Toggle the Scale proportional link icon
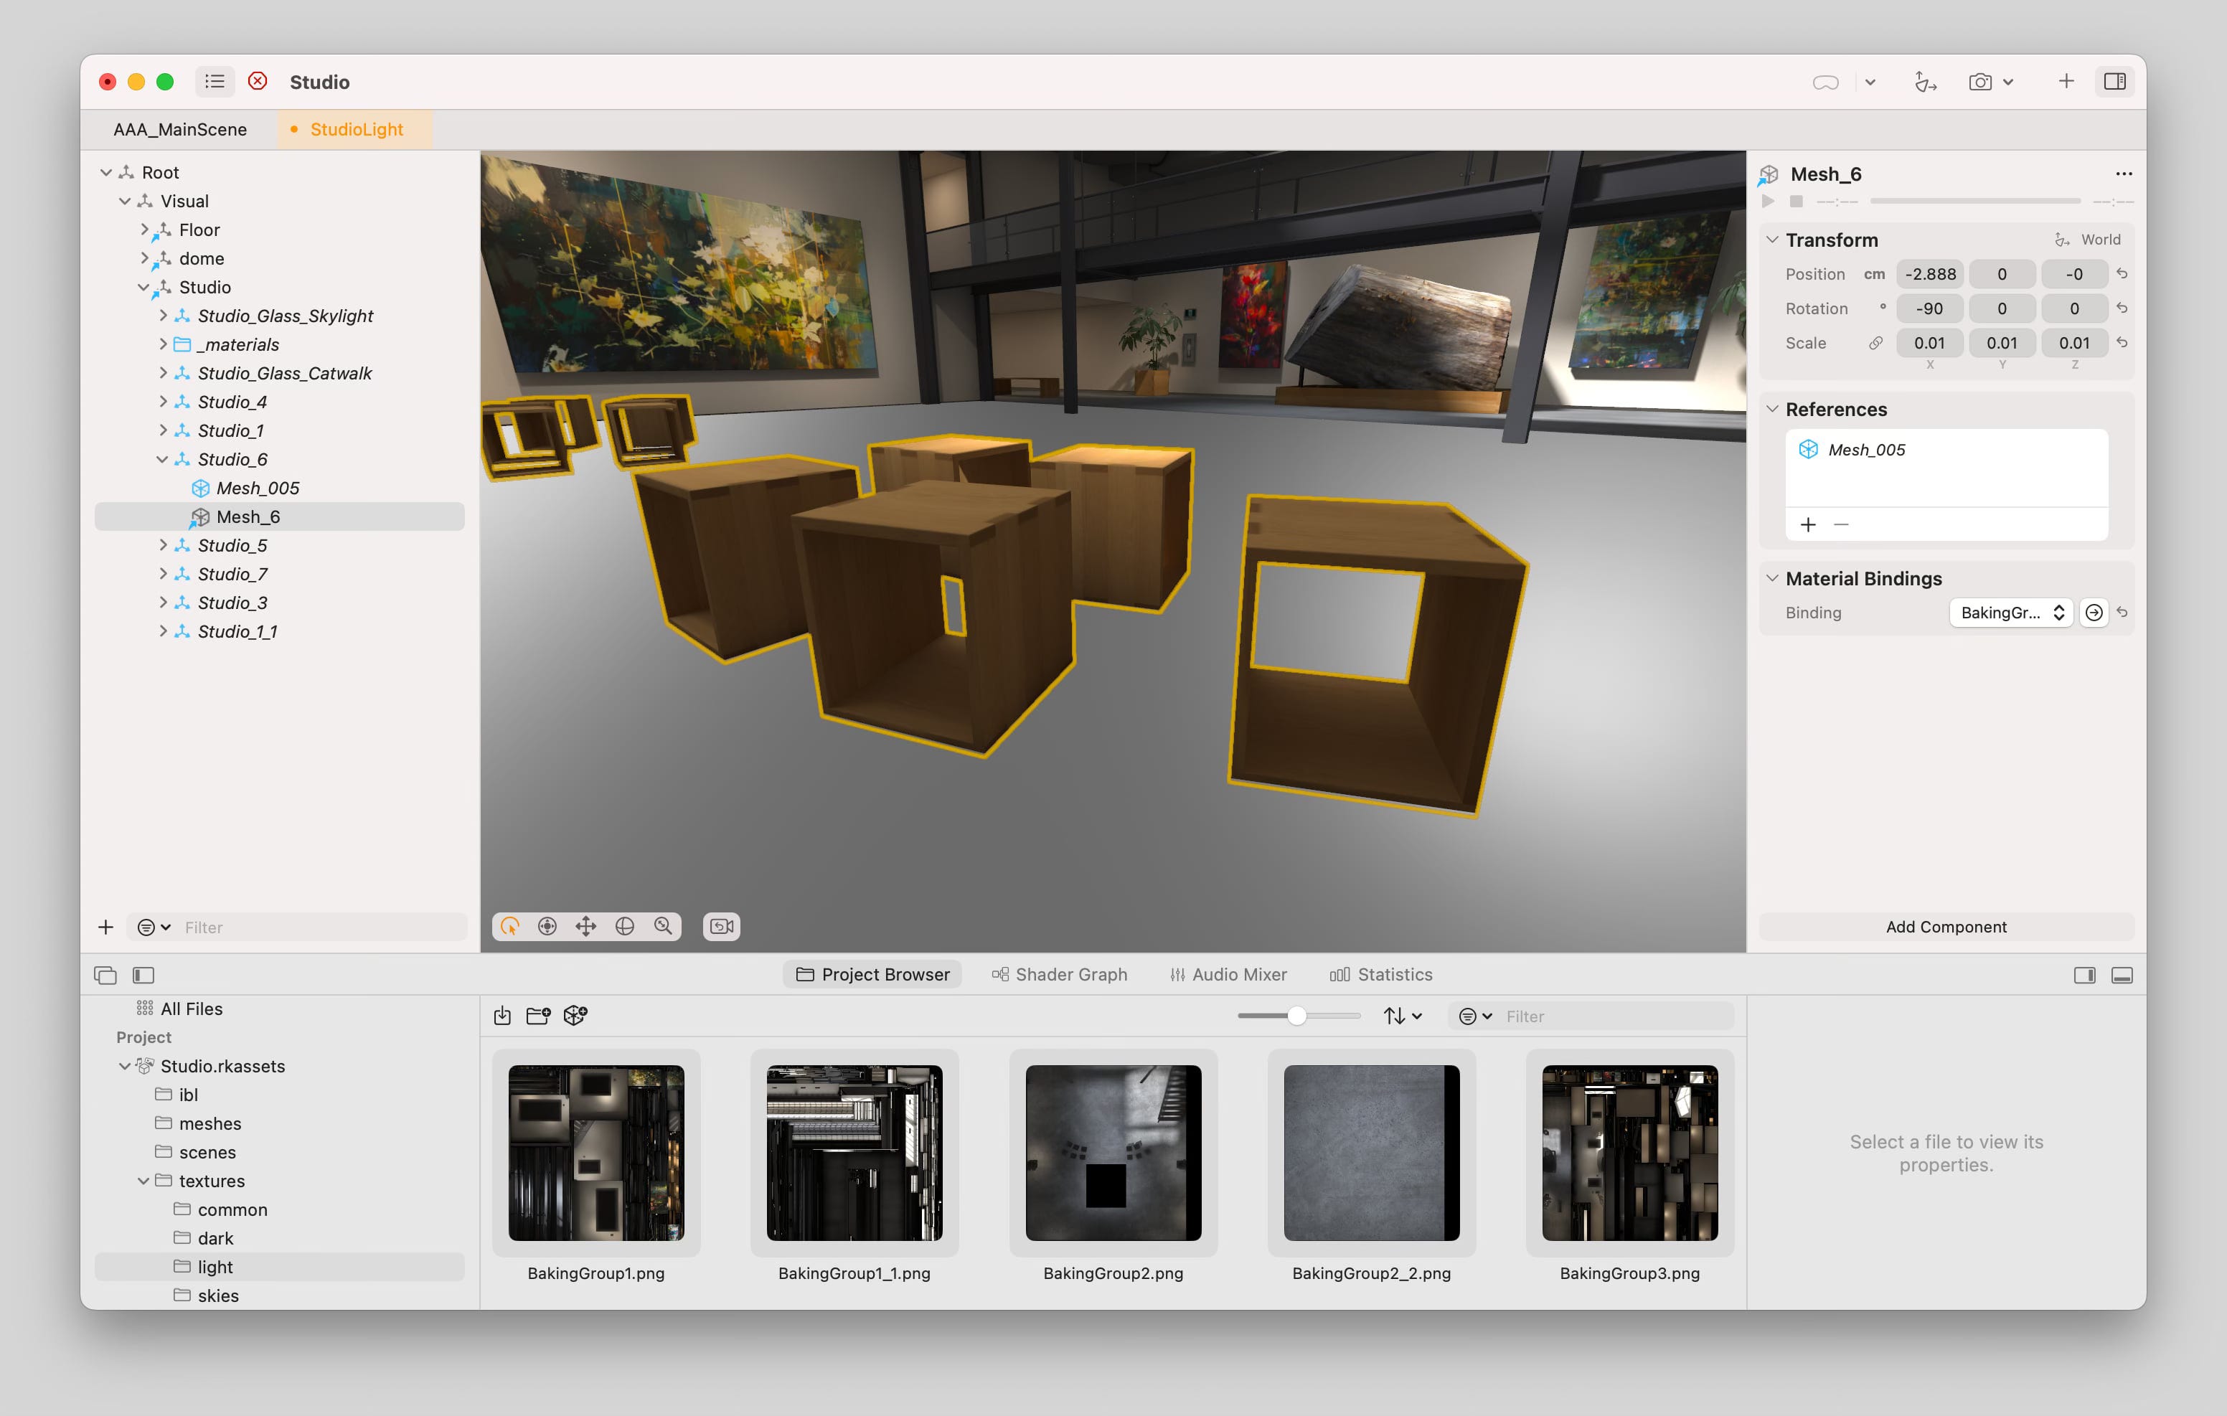 [x=1875, y=342]
